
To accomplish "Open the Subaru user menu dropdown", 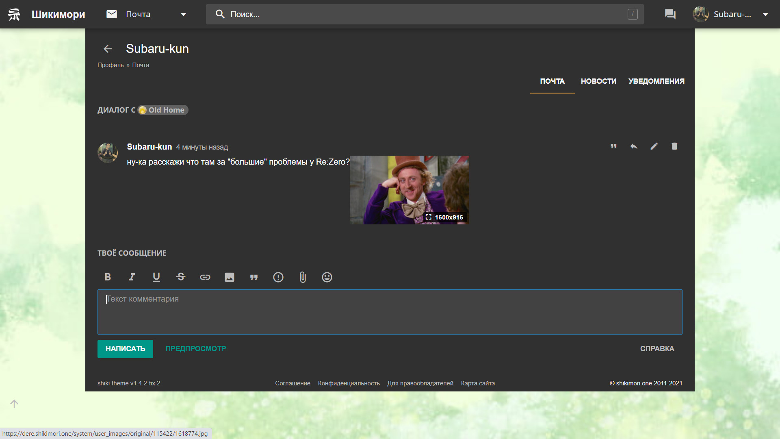I will (x=765, y=14).
